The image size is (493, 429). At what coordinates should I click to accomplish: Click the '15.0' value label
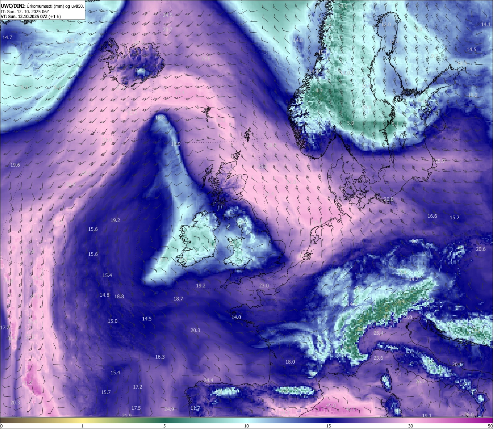coord(112,321)
